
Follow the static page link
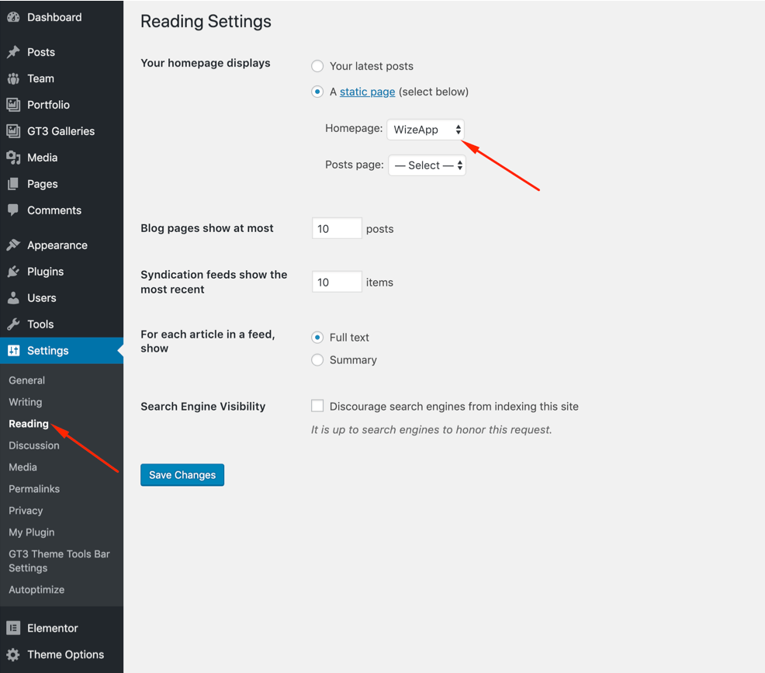[368, 92]
